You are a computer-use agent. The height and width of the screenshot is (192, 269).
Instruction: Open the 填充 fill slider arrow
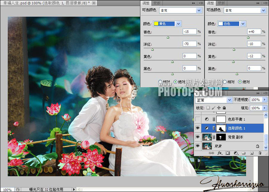pyautogui.click(x=265, y=108)
